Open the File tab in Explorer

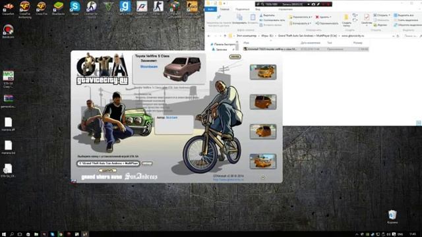click(x=211, y=9)
